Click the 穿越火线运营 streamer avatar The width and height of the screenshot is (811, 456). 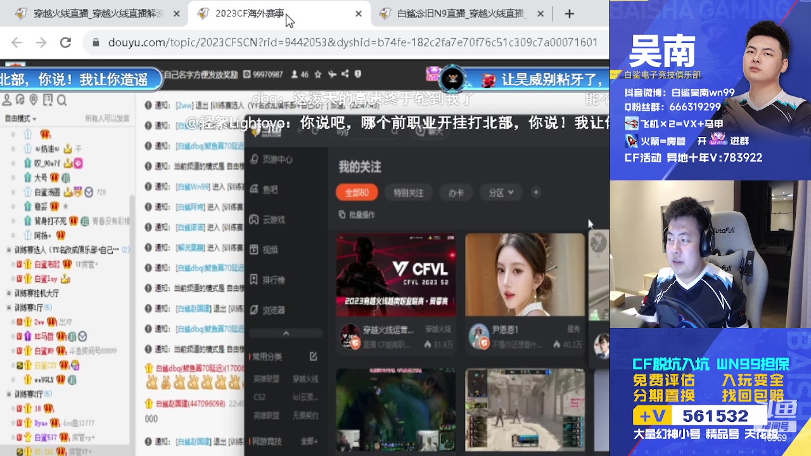coord(350,336)
